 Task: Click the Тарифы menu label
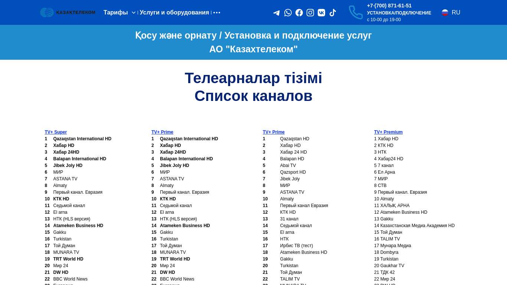[x=115, y=13]
